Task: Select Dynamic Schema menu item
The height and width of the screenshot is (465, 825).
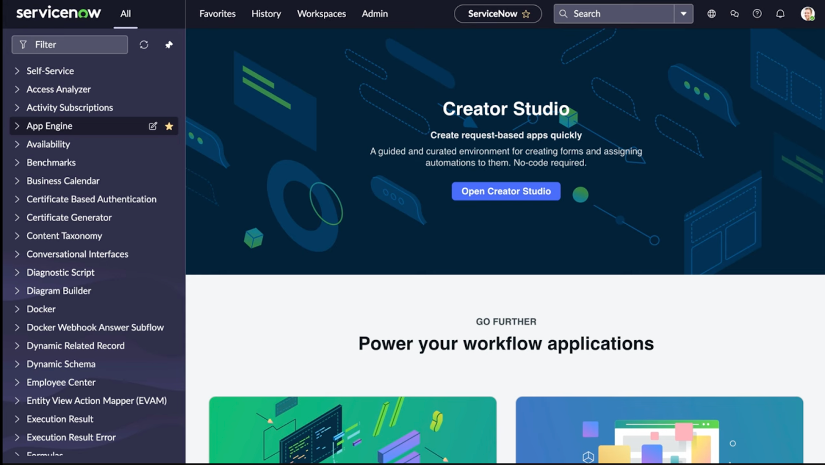Action: (61, 364)
